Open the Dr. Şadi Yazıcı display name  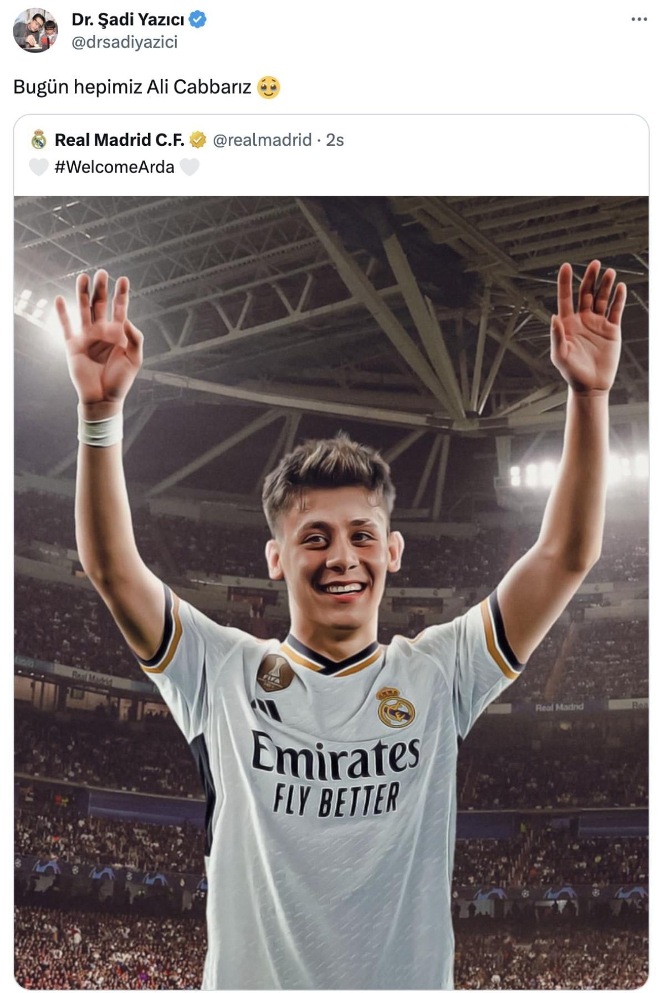pyautogui.click(x=128, y=19)
